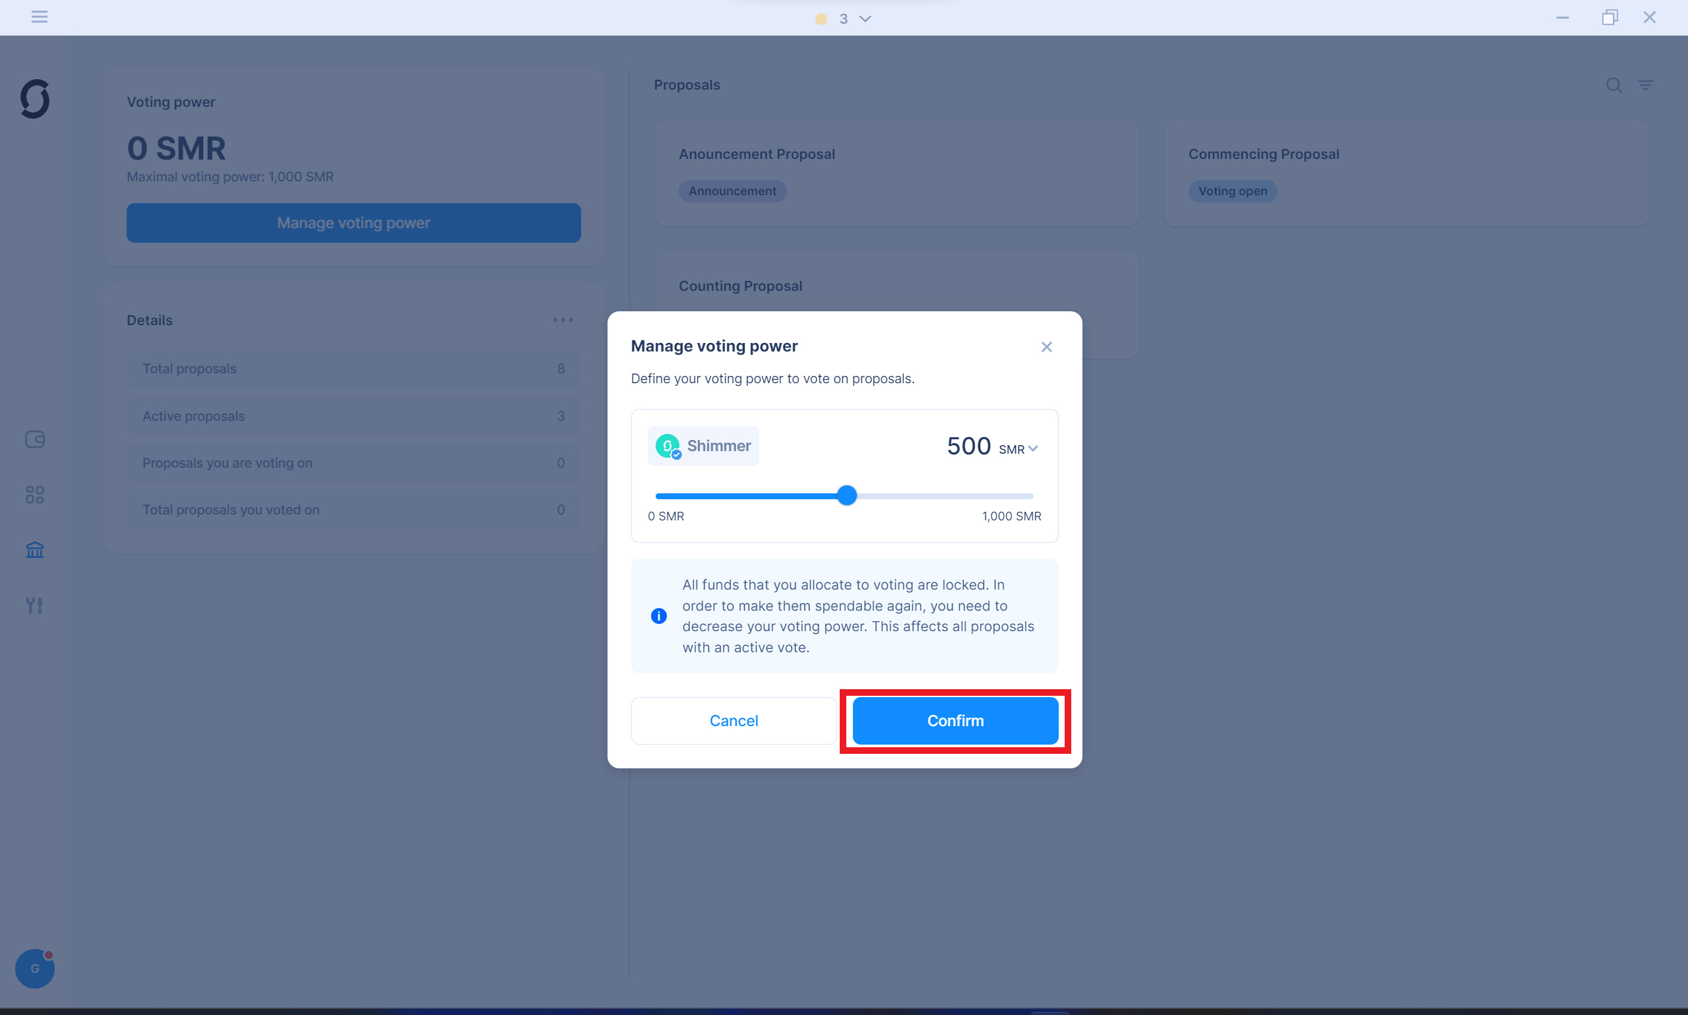Close the manage voting power dialog
1688x1015 pixels.
tap(1047, 346)
